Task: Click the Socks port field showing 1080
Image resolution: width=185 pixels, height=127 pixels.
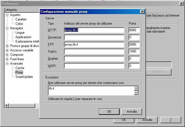Action: coord(134,51)
